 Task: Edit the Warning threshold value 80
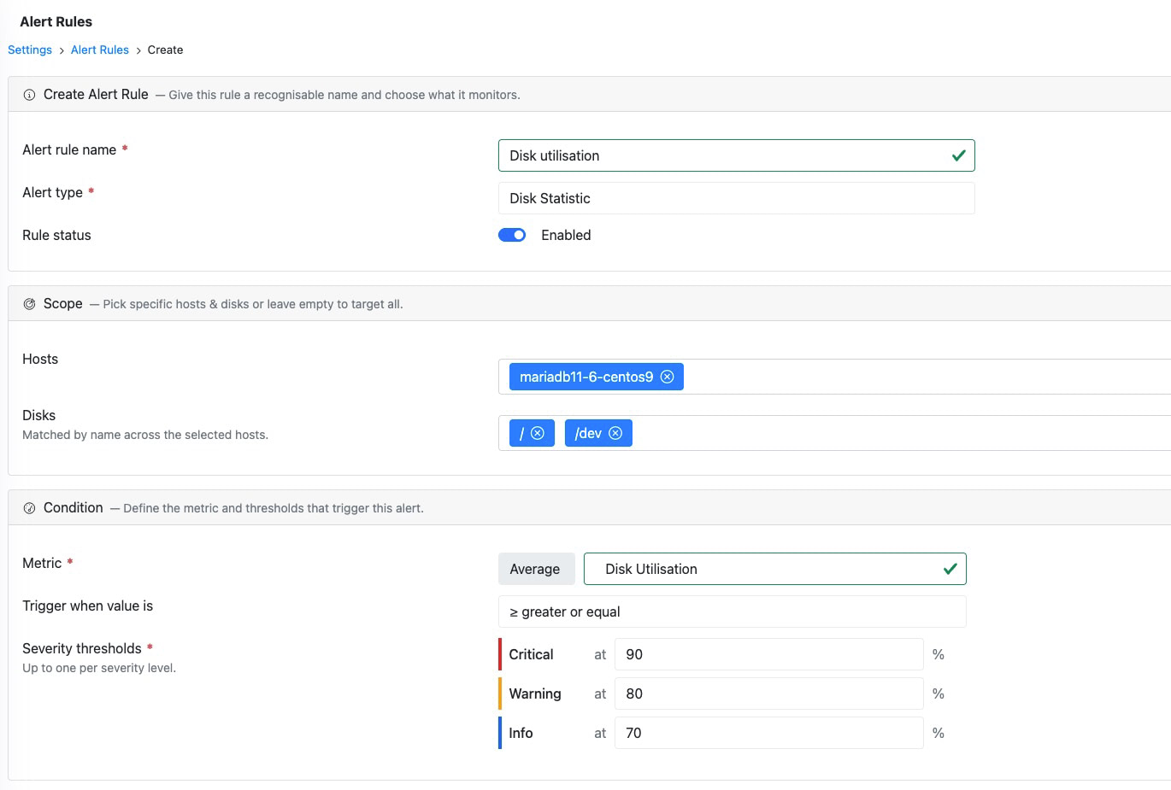768,693
